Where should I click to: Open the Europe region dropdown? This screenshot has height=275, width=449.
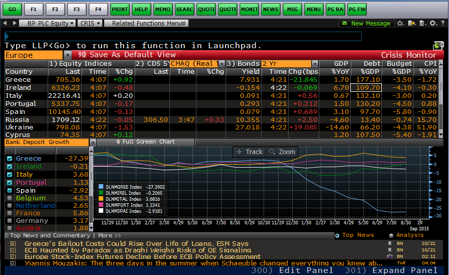[x=67, y=55]
